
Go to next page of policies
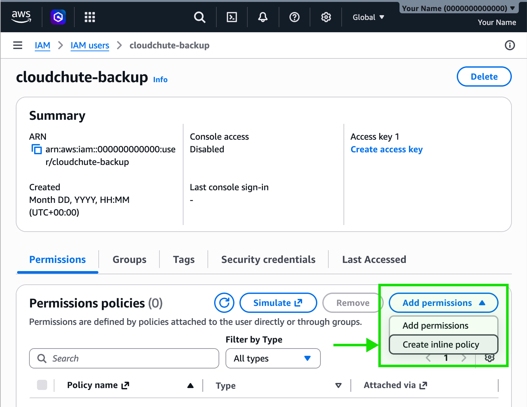tap(464, 358)
